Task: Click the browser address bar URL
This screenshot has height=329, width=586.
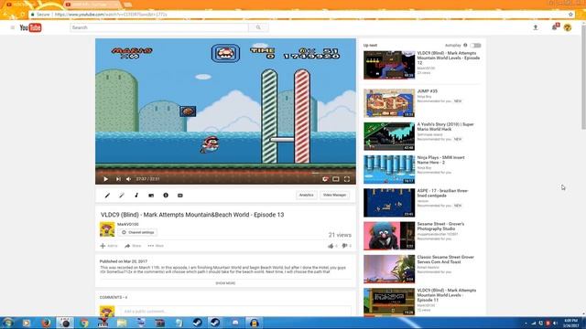Action: coord(111,15)
